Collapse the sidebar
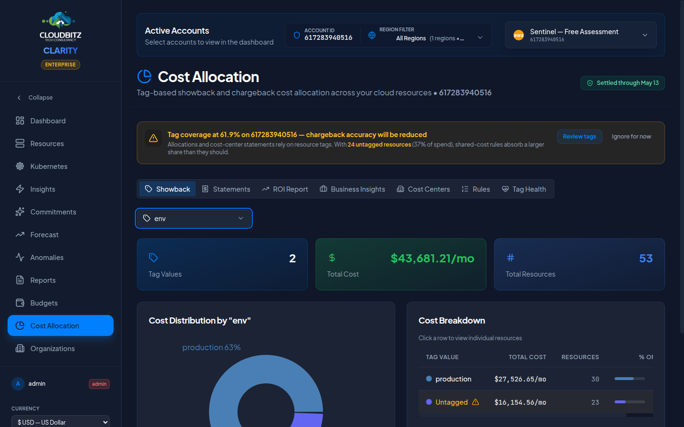 [x=35, y=97]
